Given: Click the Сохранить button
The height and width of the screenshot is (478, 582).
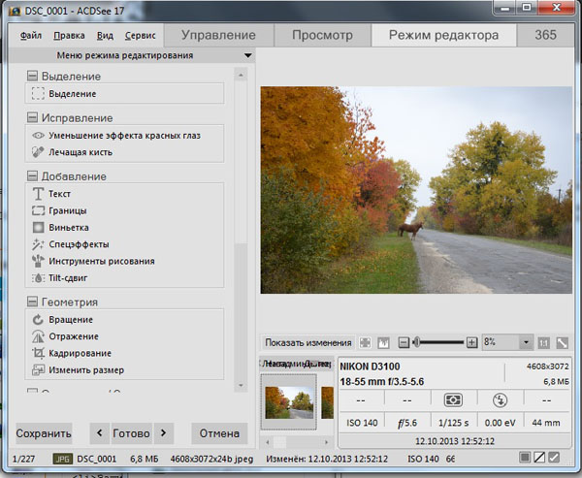Looking at the screenshot, I should (x=44, y=432).
